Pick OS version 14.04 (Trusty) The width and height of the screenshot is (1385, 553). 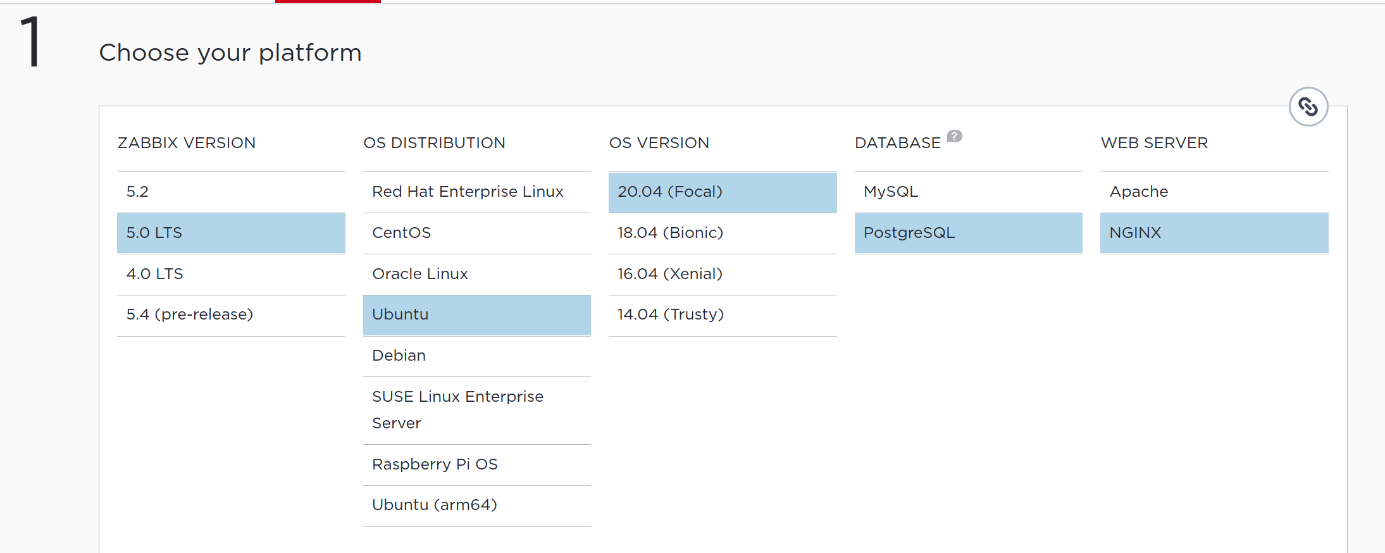(722, 314)
